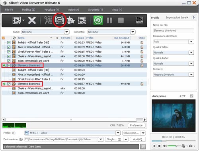Viewport: 199px width, 151px height.
Task: Open the Sottotitoli dropdown
Action: click(133, 32)
